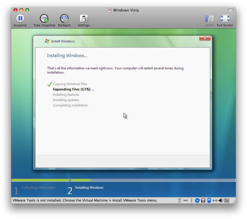Click the floppy disk status icon
The width and height of the screenshot is (247, 219).
[203, 200]
